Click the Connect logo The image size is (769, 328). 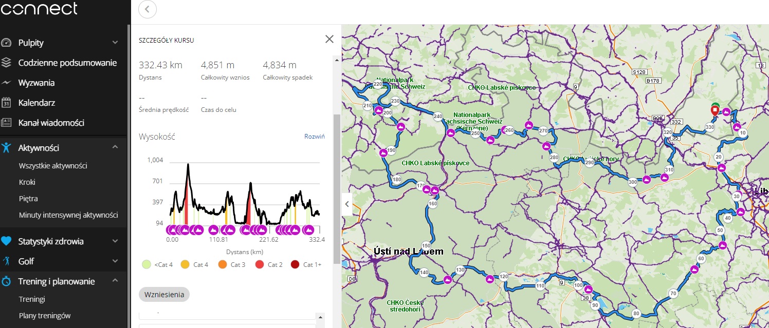point(39,8)
